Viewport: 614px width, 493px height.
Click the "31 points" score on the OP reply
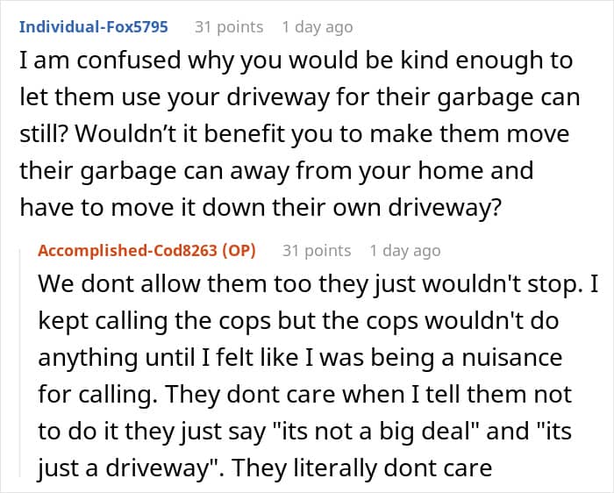(316, 251)
